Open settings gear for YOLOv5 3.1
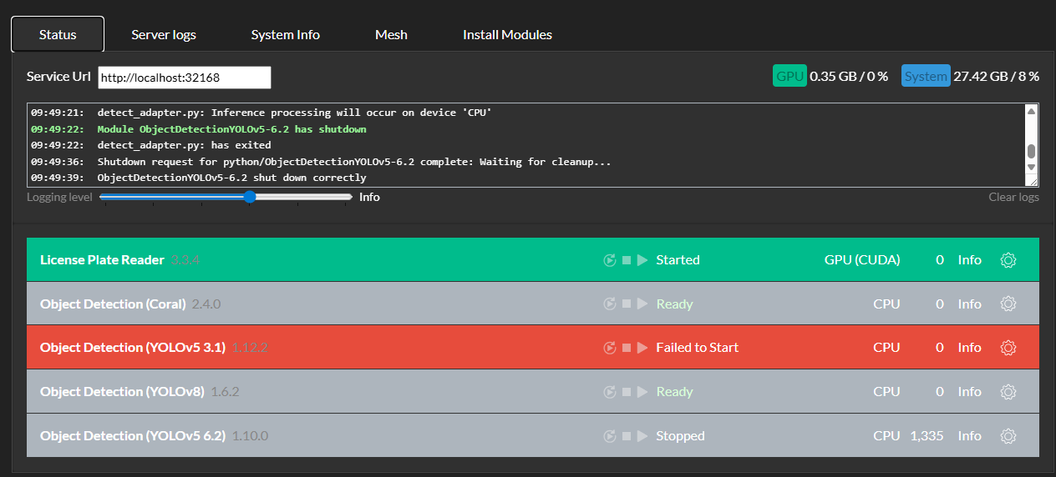 coord(1008,348)
